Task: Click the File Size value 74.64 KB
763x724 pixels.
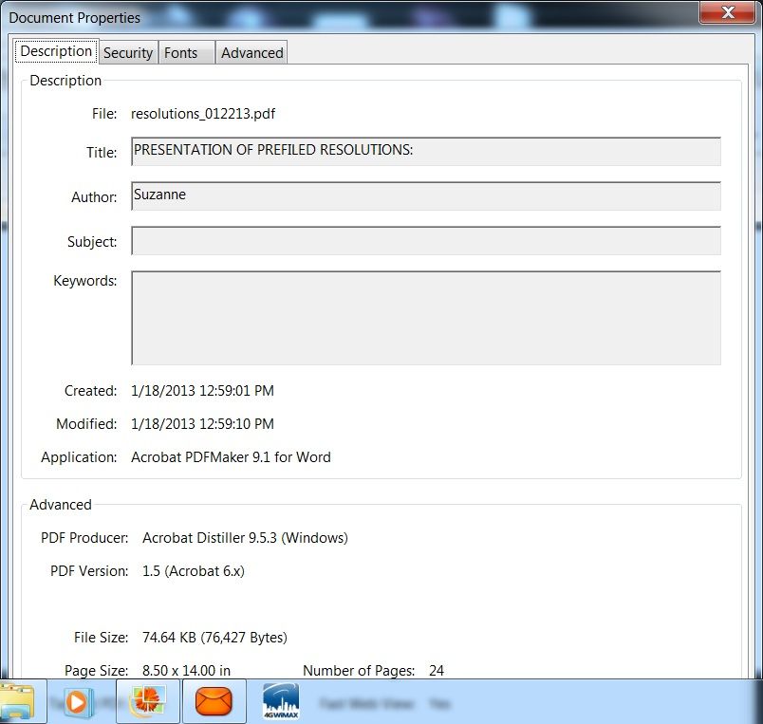Action: (x=214, y=638)
